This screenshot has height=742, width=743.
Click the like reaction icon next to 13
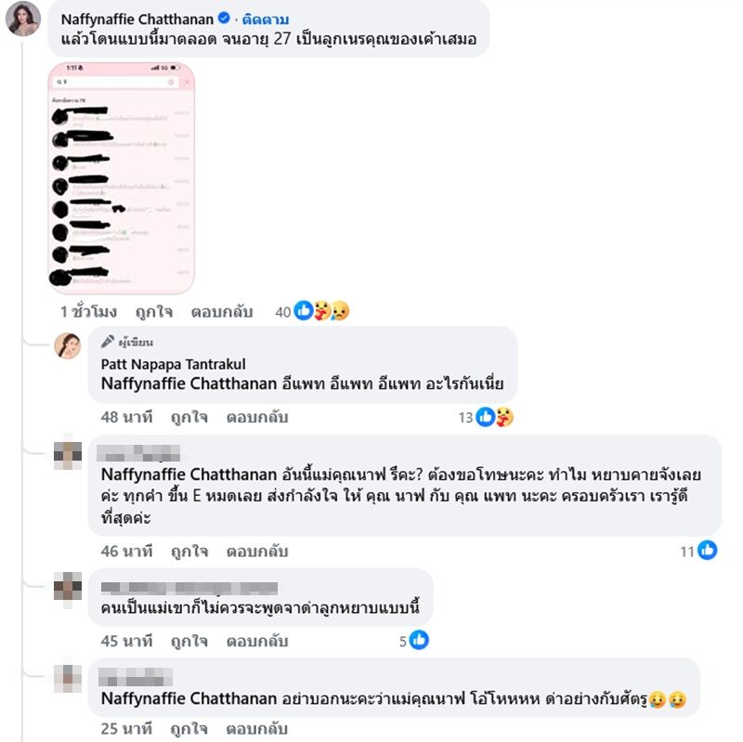click(x=485, y=417)
